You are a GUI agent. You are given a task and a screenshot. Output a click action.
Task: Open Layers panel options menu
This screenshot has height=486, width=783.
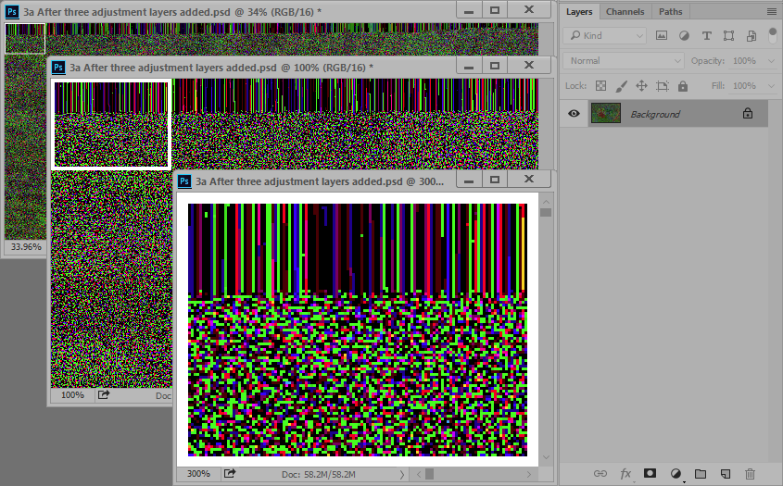point(772,11)
